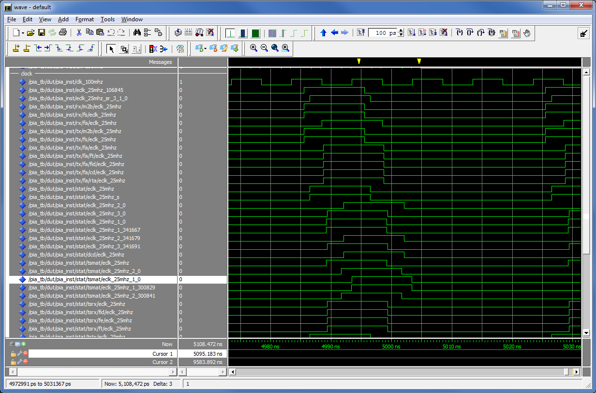
Task: Click the Step Into icon
Action: coord(460,33)
